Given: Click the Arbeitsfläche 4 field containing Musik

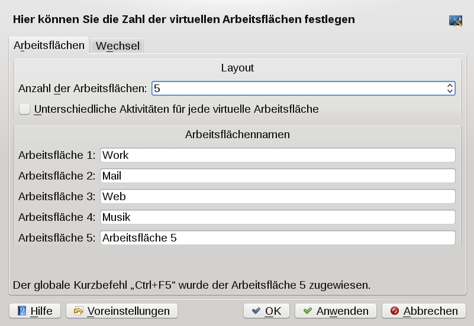Looking at the screenshot, I should [x=278, y=217].
